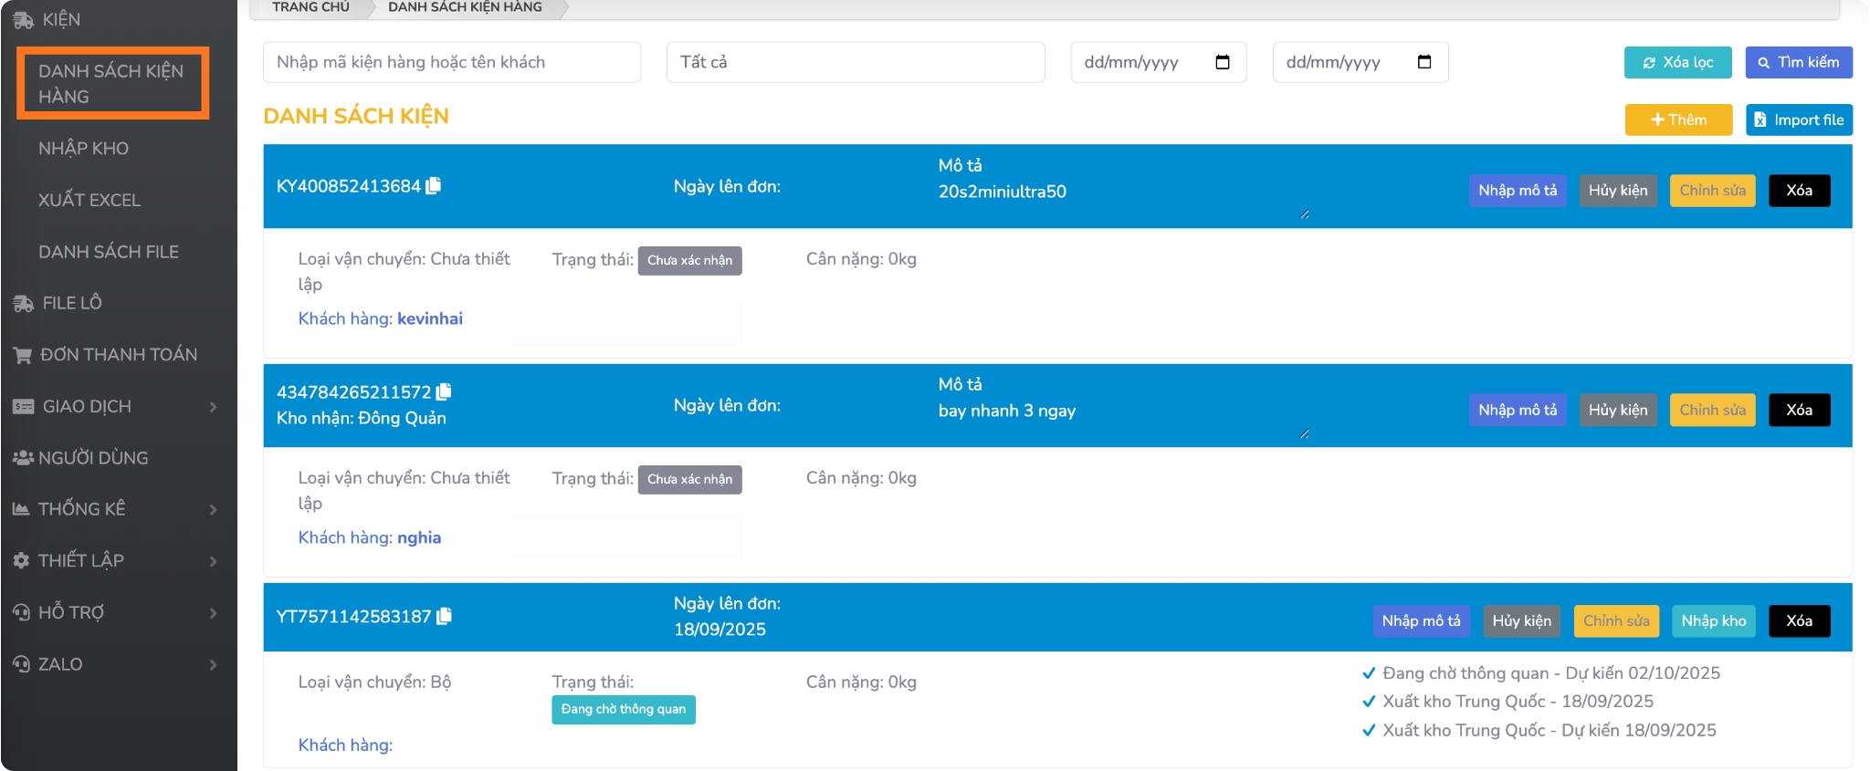Click the Tìm kiếm search button
The width and height of the screenshot is (1870, 771).
point(1798,62)
